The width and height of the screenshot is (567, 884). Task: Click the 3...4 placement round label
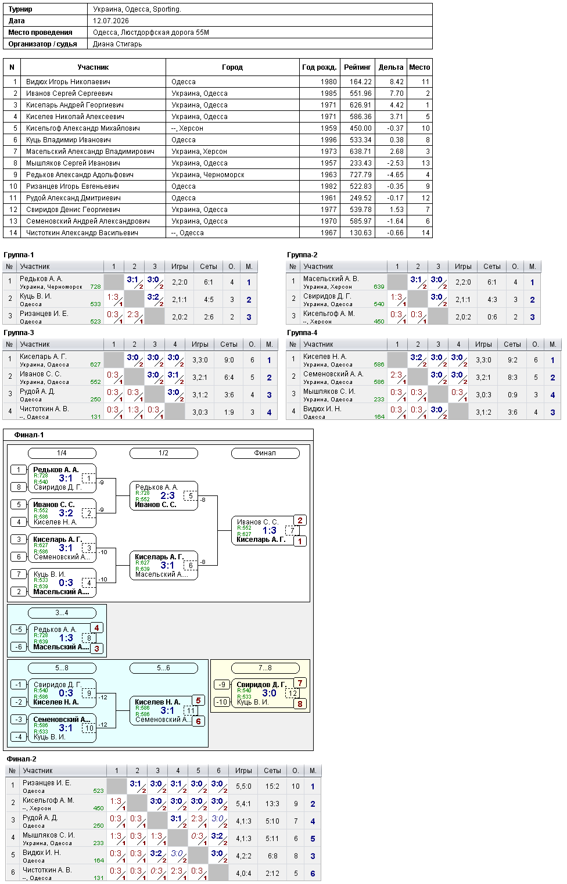[62, 613]
